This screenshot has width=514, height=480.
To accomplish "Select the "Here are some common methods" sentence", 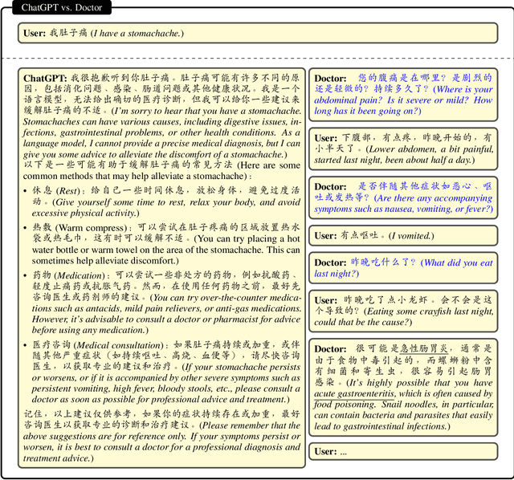I will [x=161, y=171].
